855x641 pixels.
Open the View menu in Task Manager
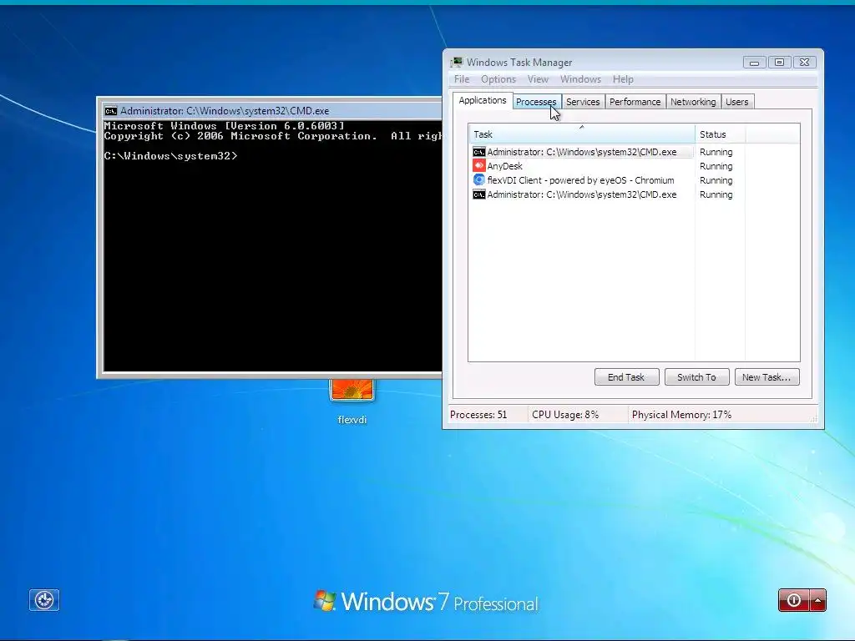(x=538, y=79)
